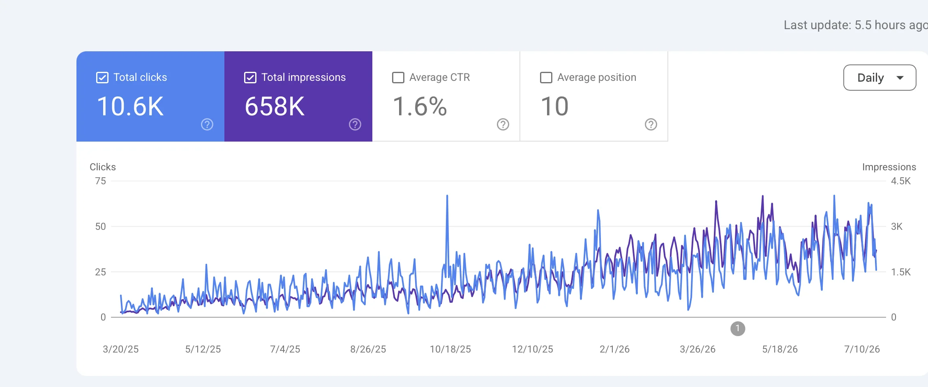Open help icon on Average CTR card
Image resolution: width=928 pixels, height=387 pixels.
tap(503, 124)
